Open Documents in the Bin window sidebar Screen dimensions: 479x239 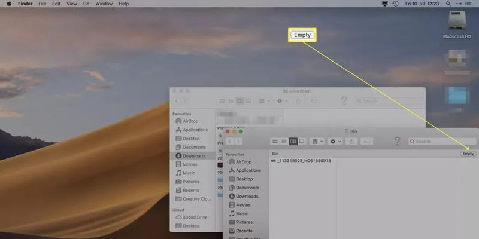(244, 188)
